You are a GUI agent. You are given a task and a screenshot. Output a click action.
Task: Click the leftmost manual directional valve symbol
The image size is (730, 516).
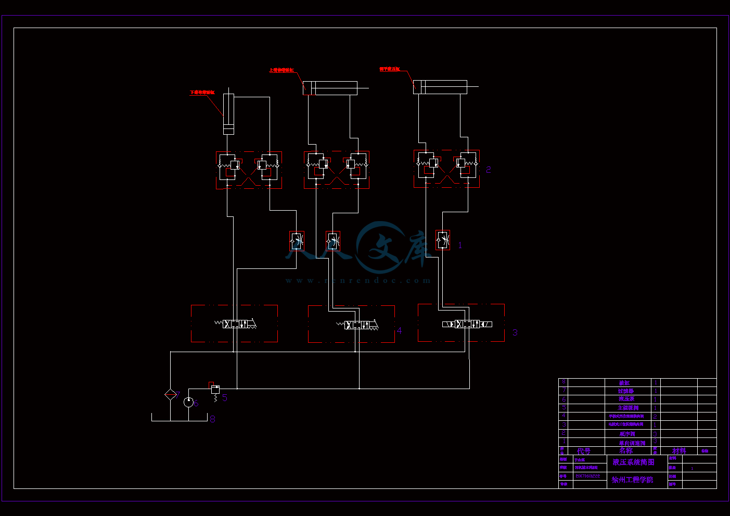point(234,324)
